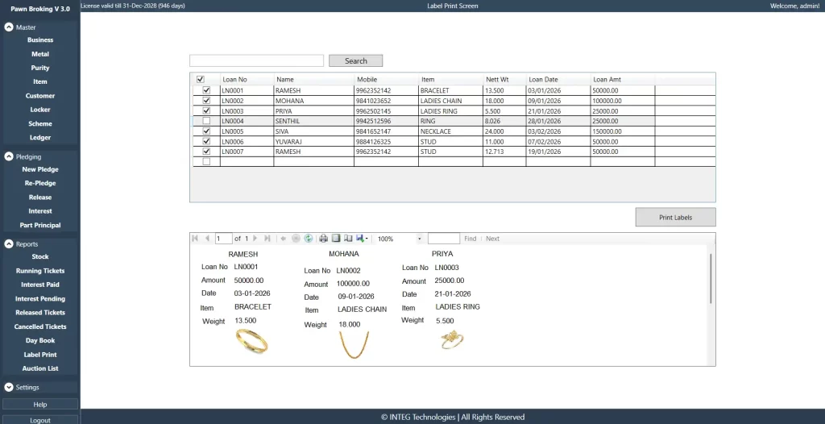Click back-to-parent-report arrow icon
825x424 pixels.
(283, 239)
